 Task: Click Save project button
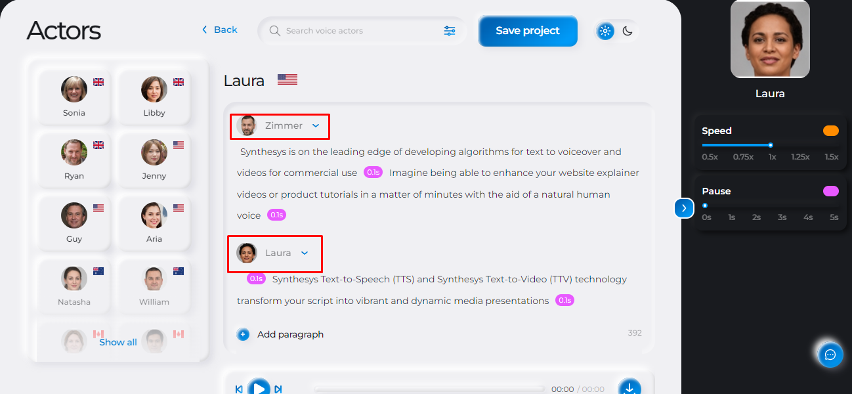tap(528, 31)
